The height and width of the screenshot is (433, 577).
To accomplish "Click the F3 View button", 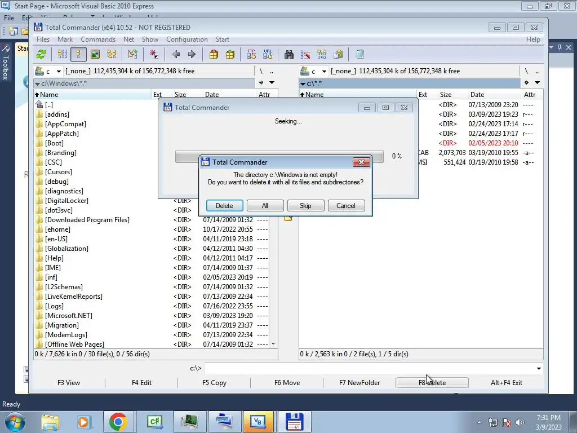I will [69, 383].
